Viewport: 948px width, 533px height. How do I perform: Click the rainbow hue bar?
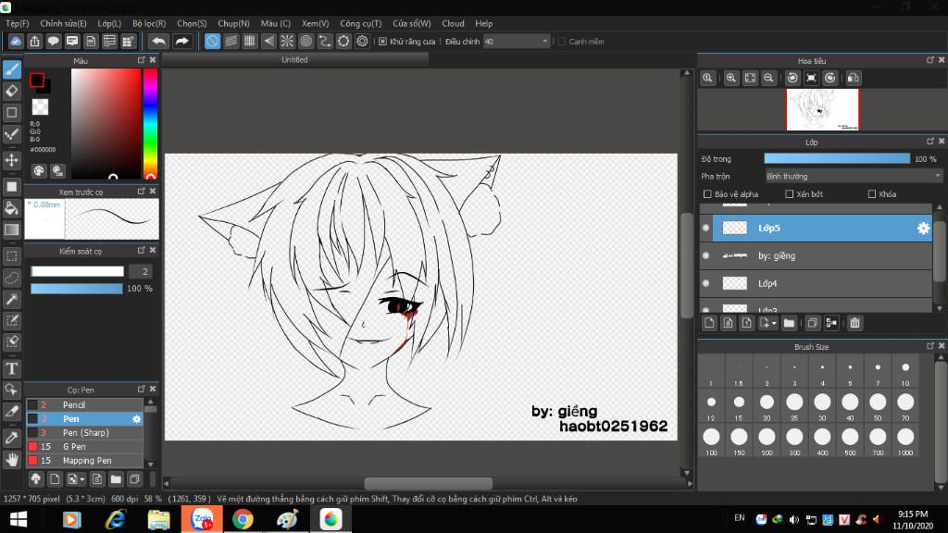tap(150, 123)
